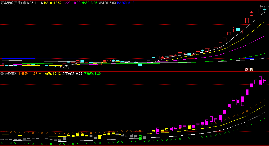Image resolution: width=269 pixels, height=146 pixels.
Task: Click the 下趋势: 8.20 value
Action: (x=92, y=74)
